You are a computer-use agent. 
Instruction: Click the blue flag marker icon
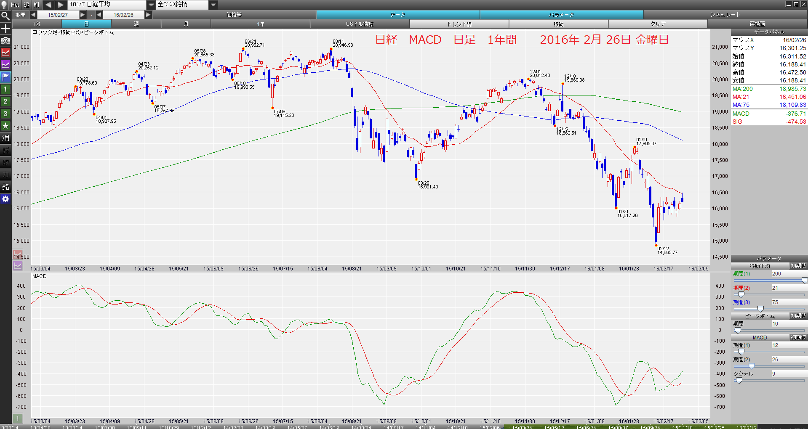[5, 77]
